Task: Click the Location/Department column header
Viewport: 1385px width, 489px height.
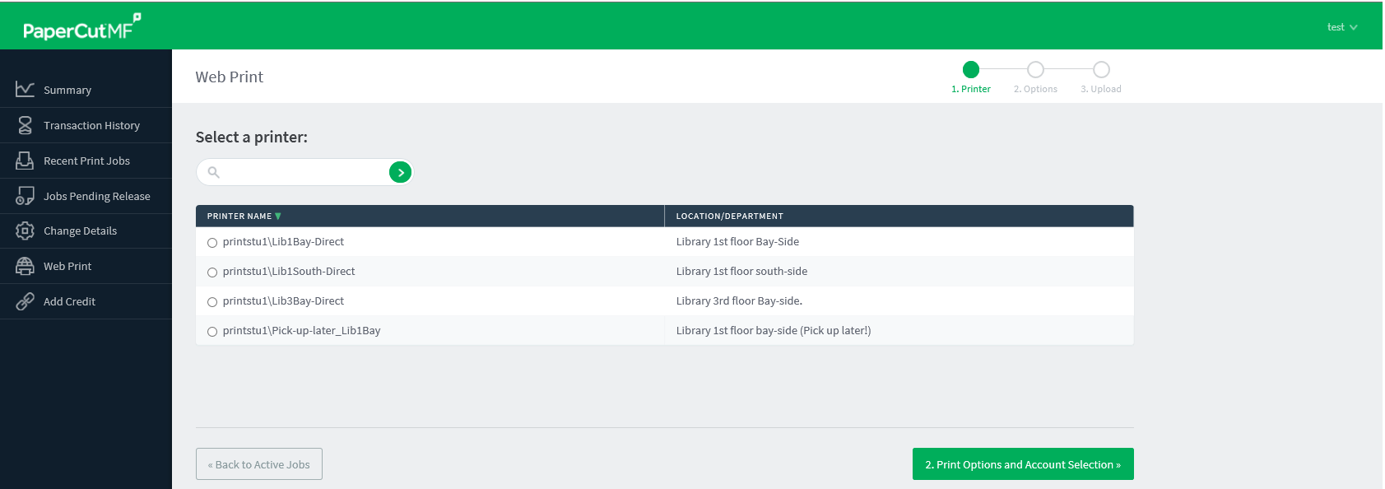Action: pos(729,217)
